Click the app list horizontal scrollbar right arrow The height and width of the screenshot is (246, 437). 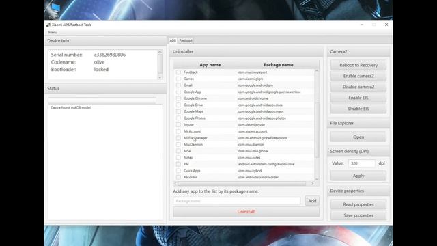(313, 184)
